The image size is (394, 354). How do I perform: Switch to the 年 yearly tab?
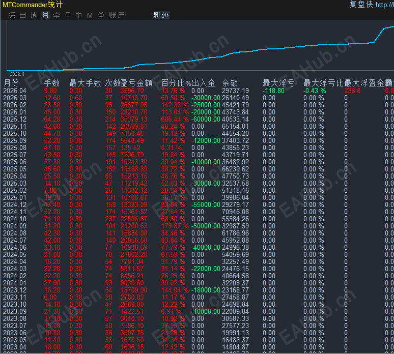67,15
